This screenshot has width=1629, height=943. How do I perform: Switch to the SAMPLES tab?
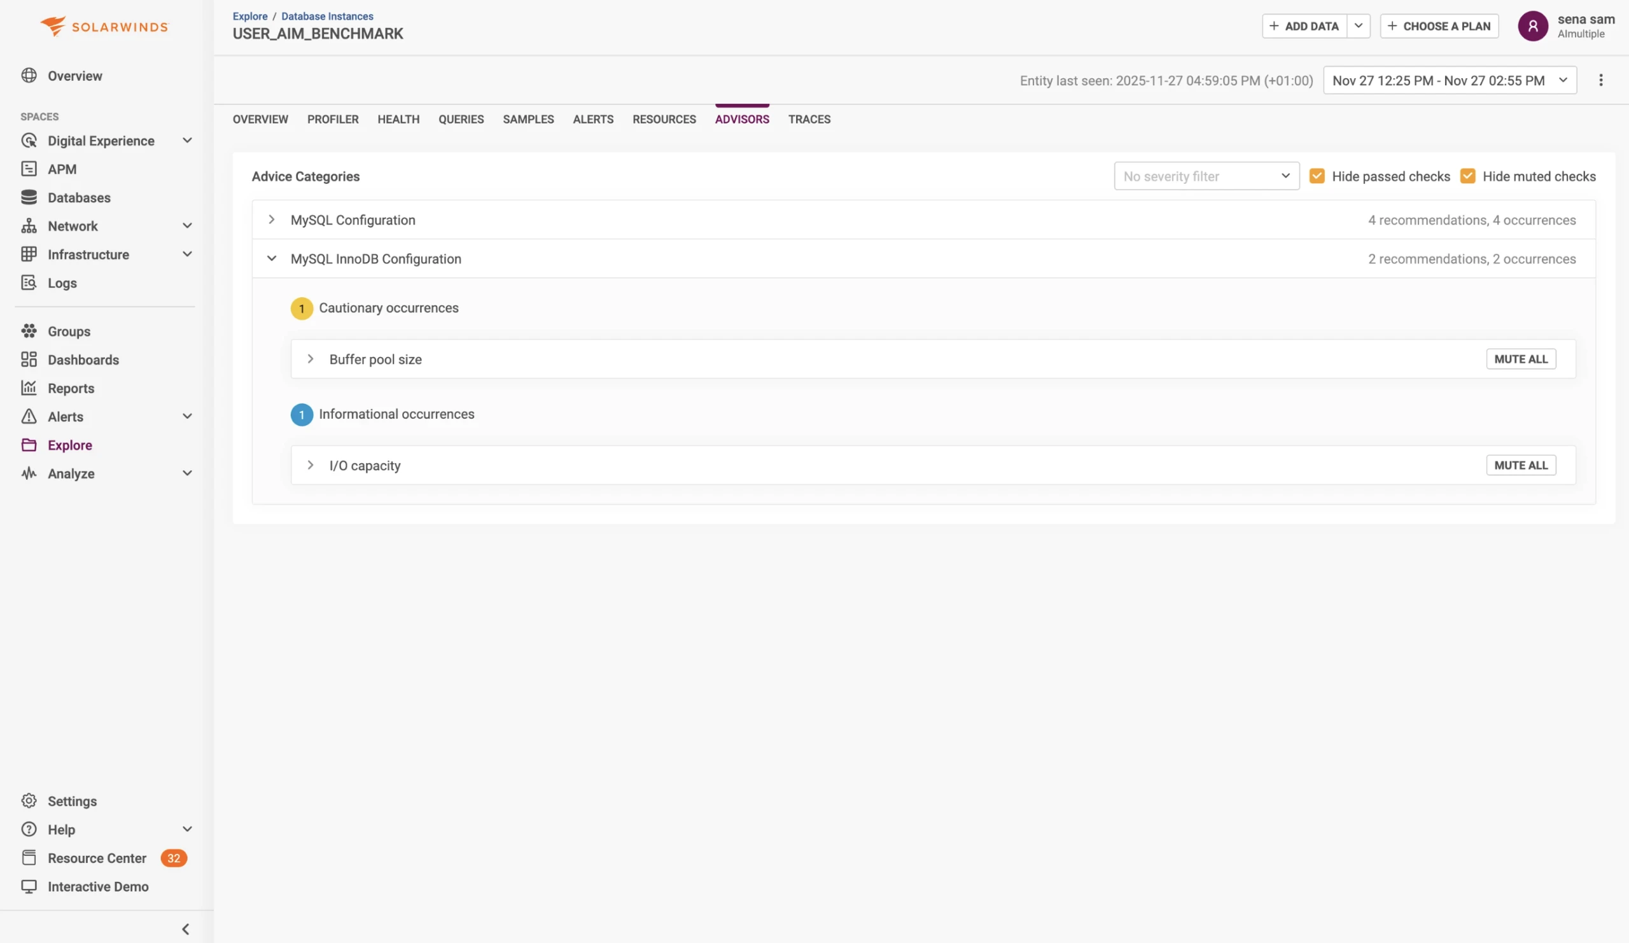528,119
